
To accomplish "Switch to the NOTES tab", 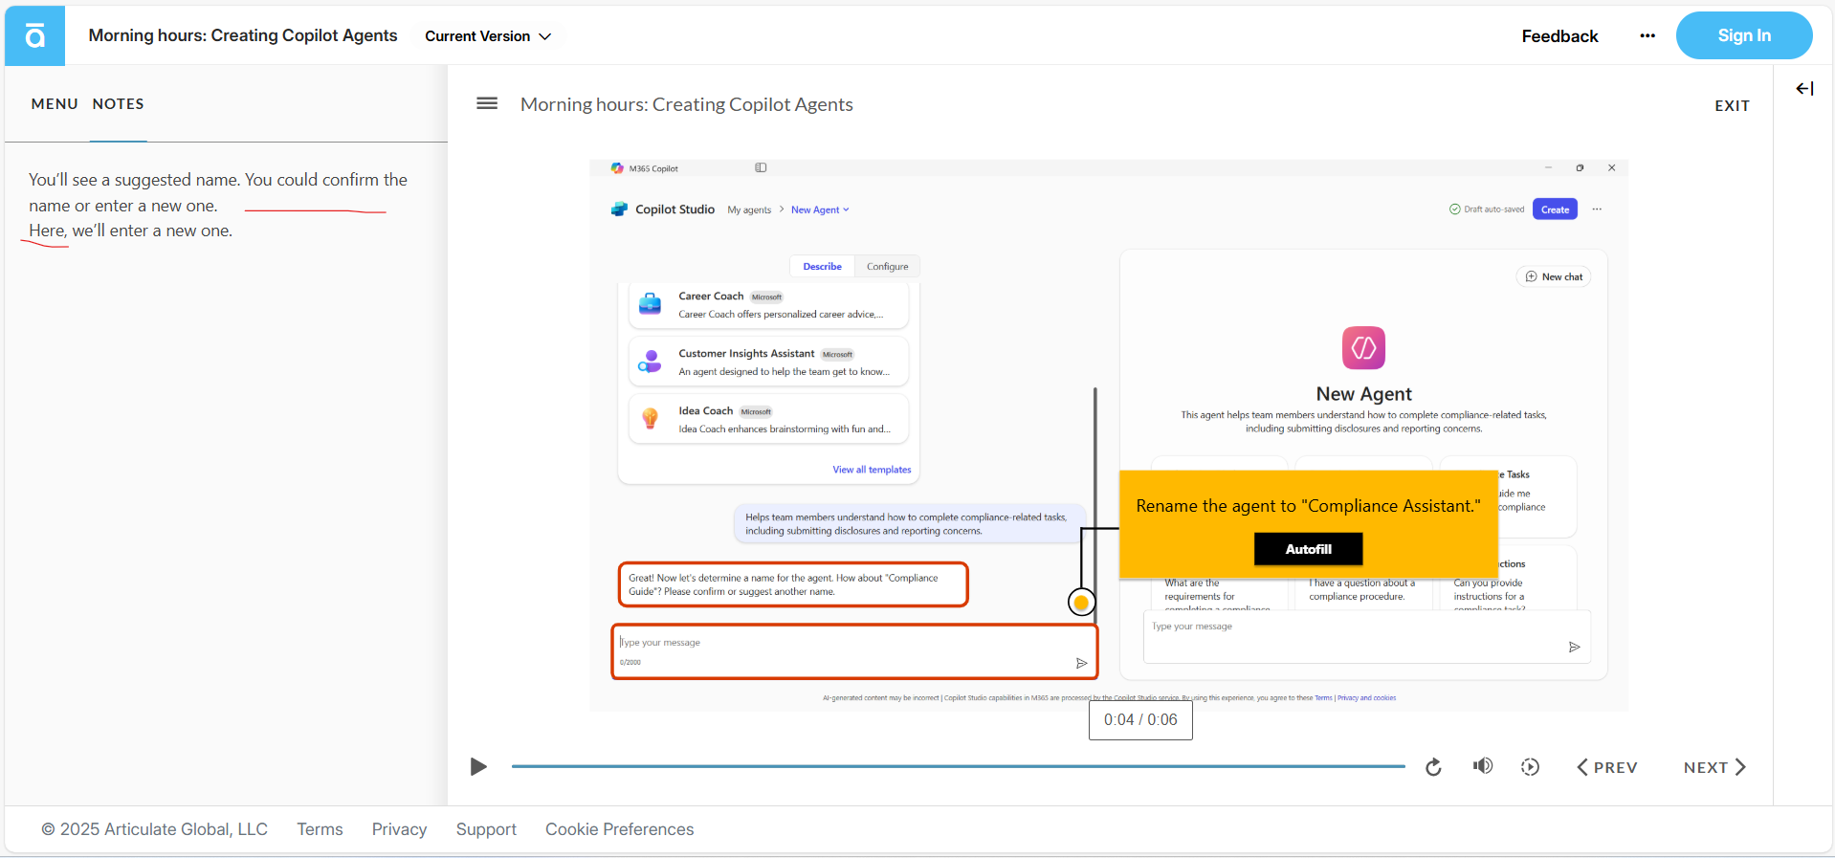I will (119, 103).
